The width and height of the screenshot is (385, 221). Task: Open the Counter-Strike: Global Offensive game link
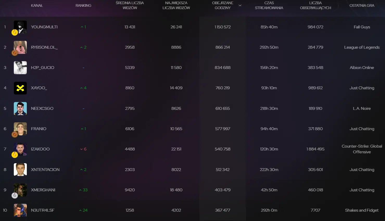[x=362, y=149]
